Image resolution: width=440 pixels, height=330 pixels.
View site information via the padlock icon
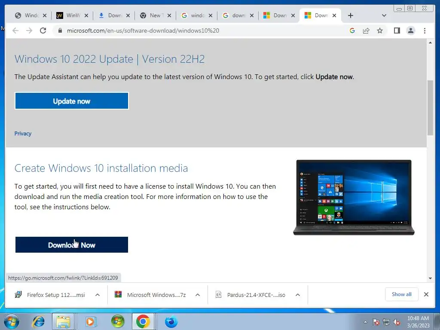point(60,31)
